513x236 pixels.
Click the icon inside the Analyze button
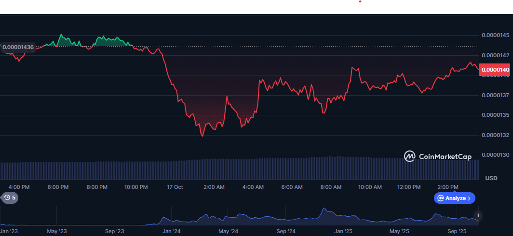(441, 198)
